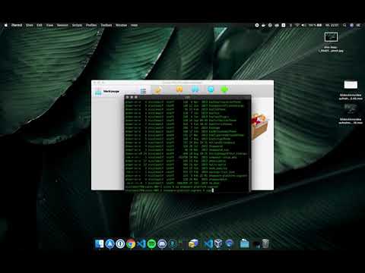Open the Downloads folder in the Dock
The height and width of the screenshot is (273, 365).
click(x=245, y=243)
